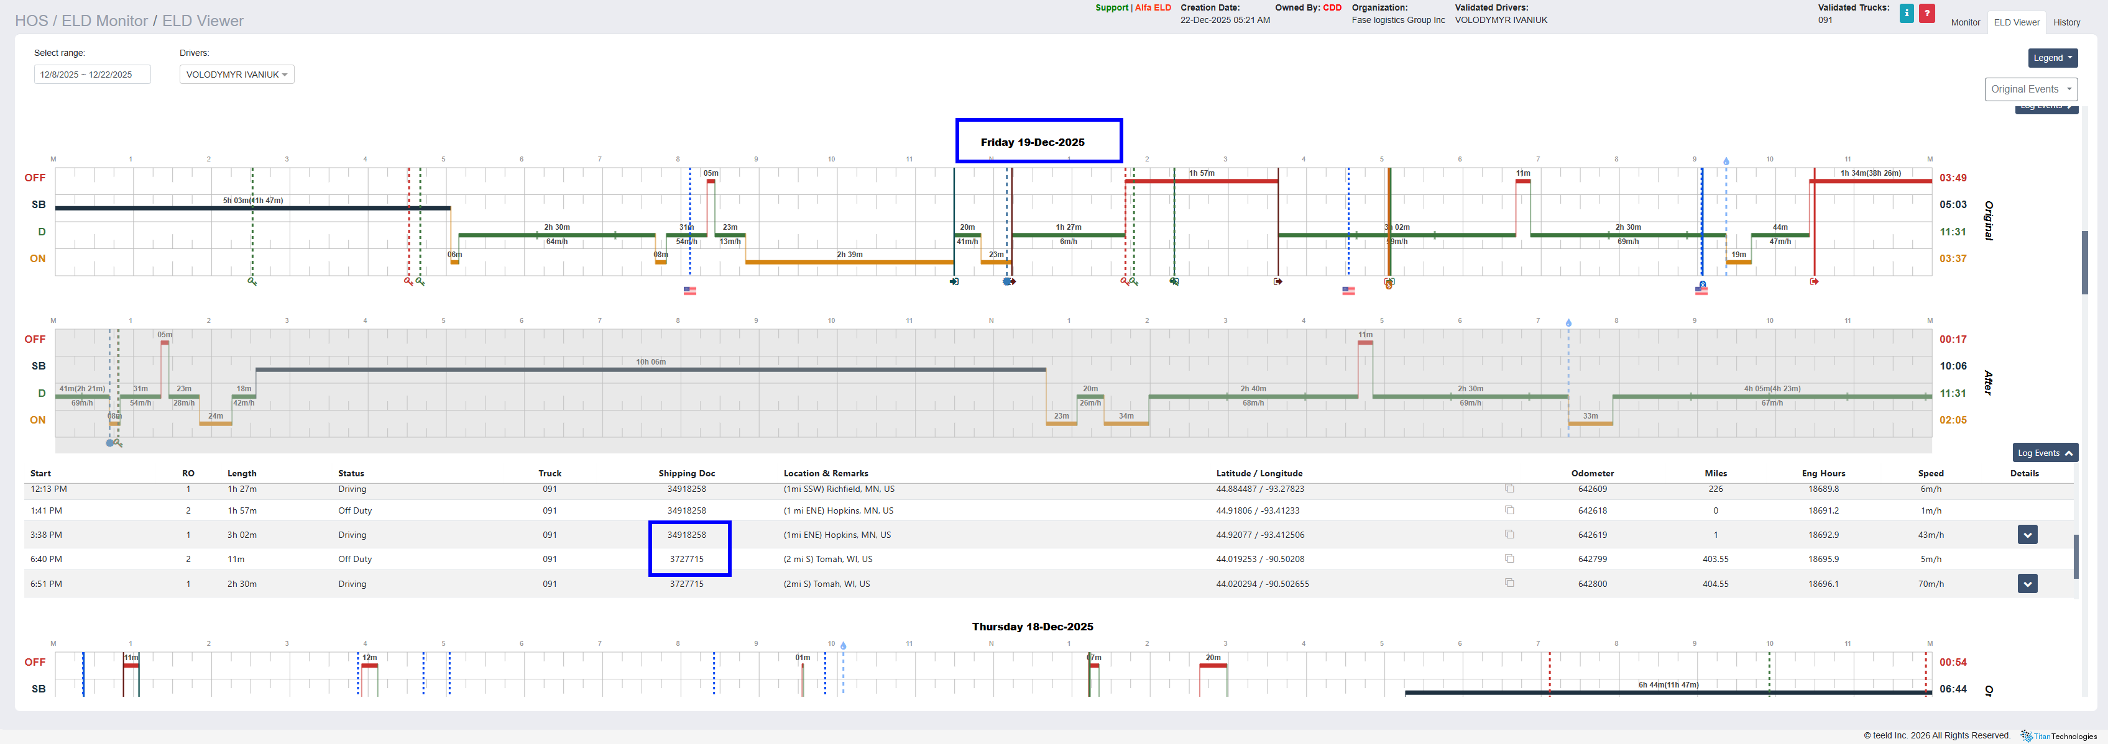This screenshot has width=2108, height=744.
Task: Copy coordinates for the 6:51 PM row
Action: coord(1509,584)
